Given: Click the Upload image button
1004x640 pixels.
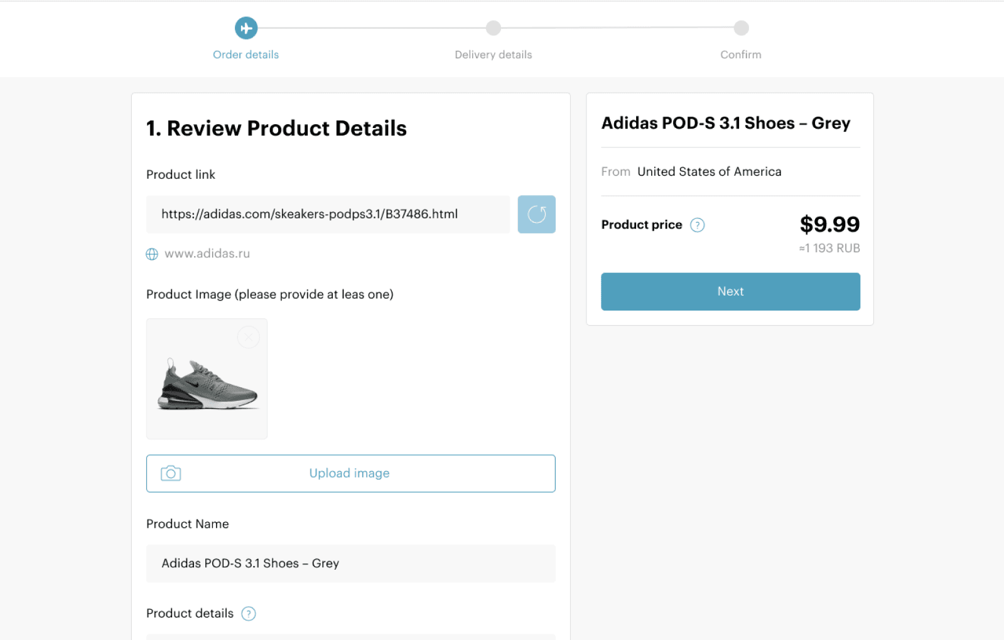Looking at the screenshot, I should tap(350, 474).
